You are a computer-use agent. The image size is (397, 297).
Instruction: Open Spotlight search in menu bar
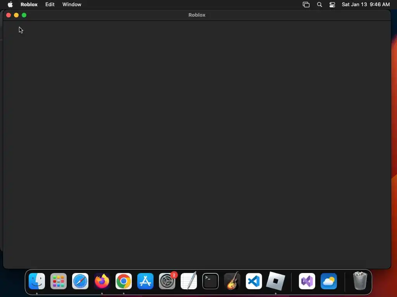319,5
